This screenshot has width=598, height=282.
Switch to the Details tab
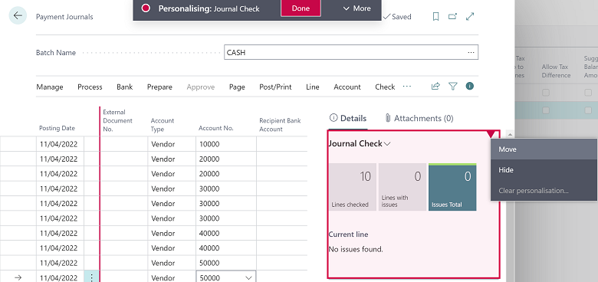(348, 118)
